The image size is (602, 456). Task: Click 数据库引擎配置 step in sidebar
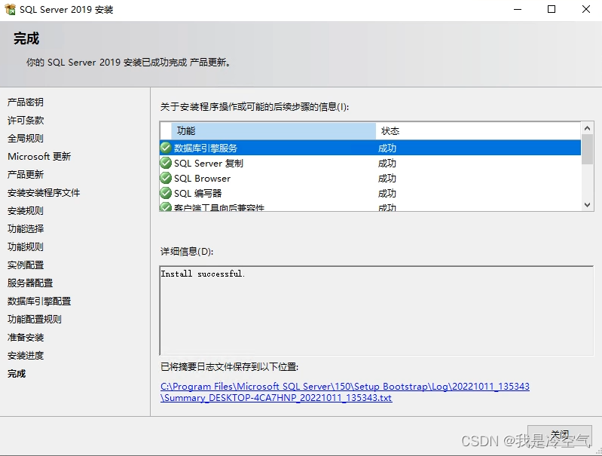39,301
